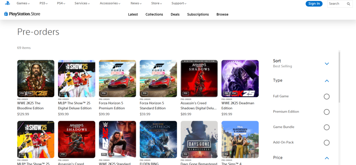Collapse the Price filter section
Viewport: 356px width, 165px height.
[327, 158]
